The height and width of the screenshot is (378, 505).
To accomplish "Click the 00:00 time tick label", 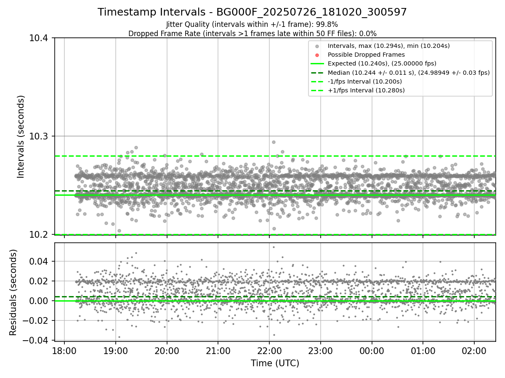I will click(x=372, y=350).
